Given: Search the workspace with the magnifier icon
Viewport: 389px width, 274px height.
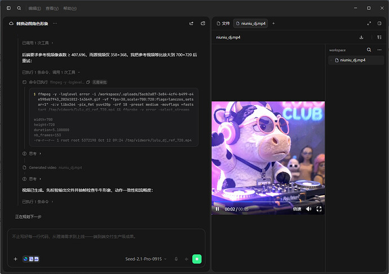Looking at the screenshot, I should pos(369,50).
